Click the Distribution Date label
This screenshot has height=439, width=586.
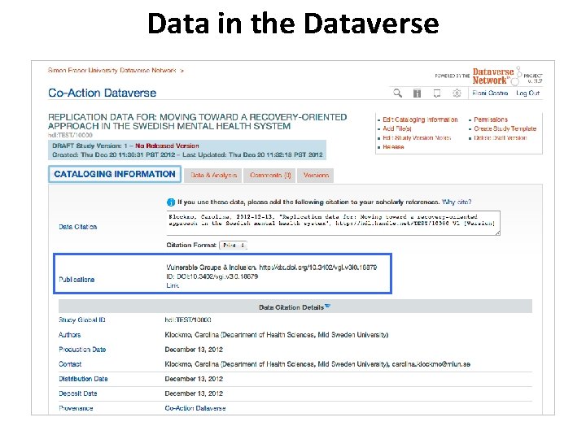[83, 379]
